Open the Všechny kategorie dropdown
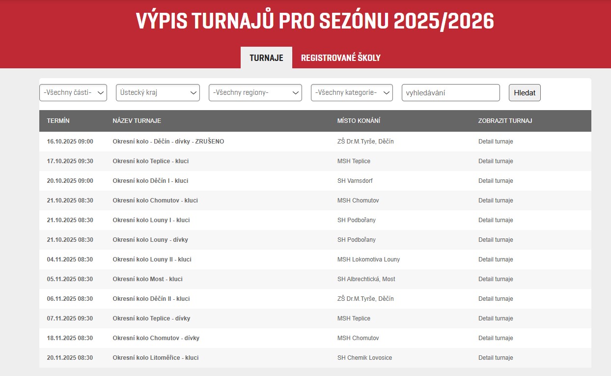Image resolution: width=611 pixels, height=376 pixels. click(352, 92)
